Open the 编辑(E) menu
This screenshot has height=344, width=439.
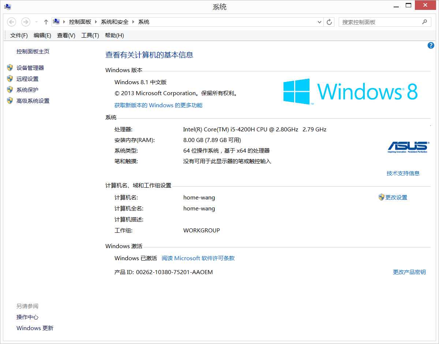[x=42, y=35]
